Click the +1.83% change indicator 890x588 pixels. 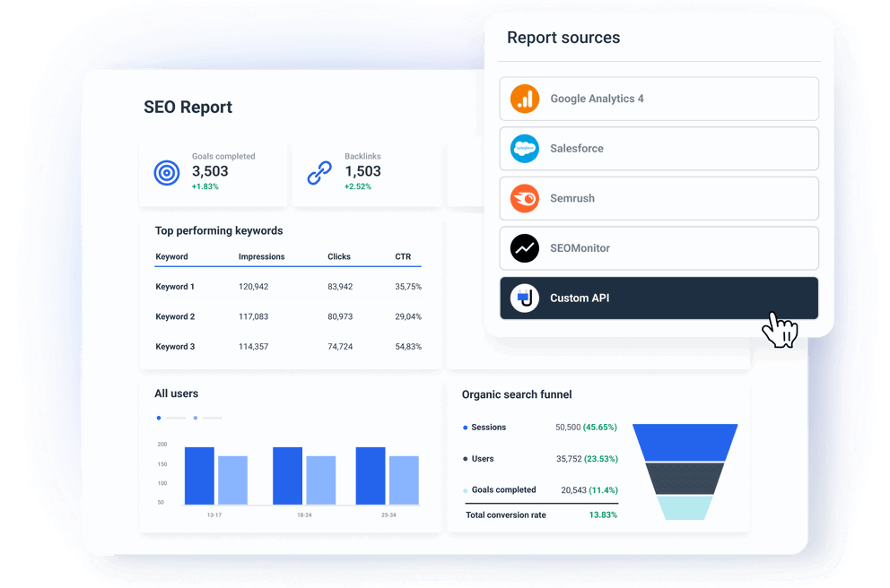[205, 186]
